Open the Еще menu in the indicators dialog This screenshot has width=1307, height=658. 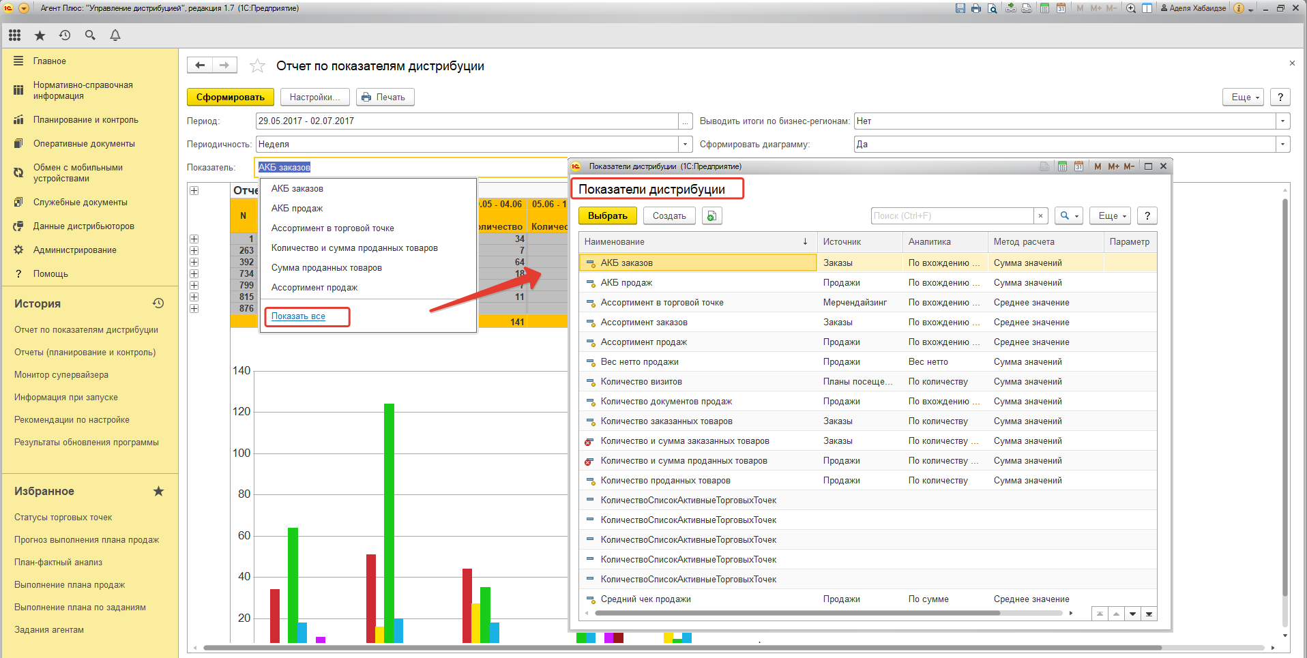[x=1111, y=215]
